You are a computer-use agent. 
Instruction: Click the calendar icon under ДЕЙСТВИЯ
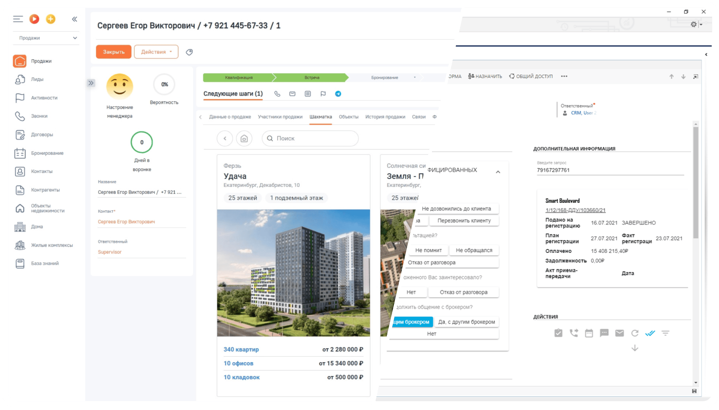[589, 333]
